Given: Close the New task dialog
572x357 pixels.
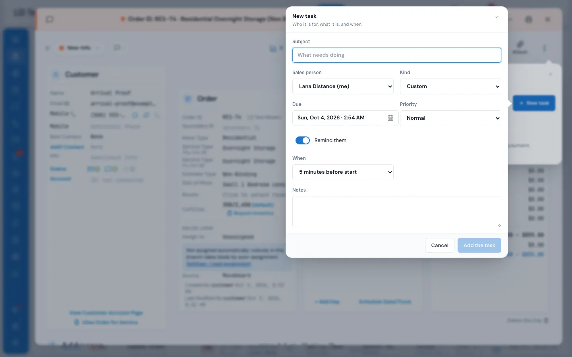Looking at the screenshot, I should pos(496,17).
